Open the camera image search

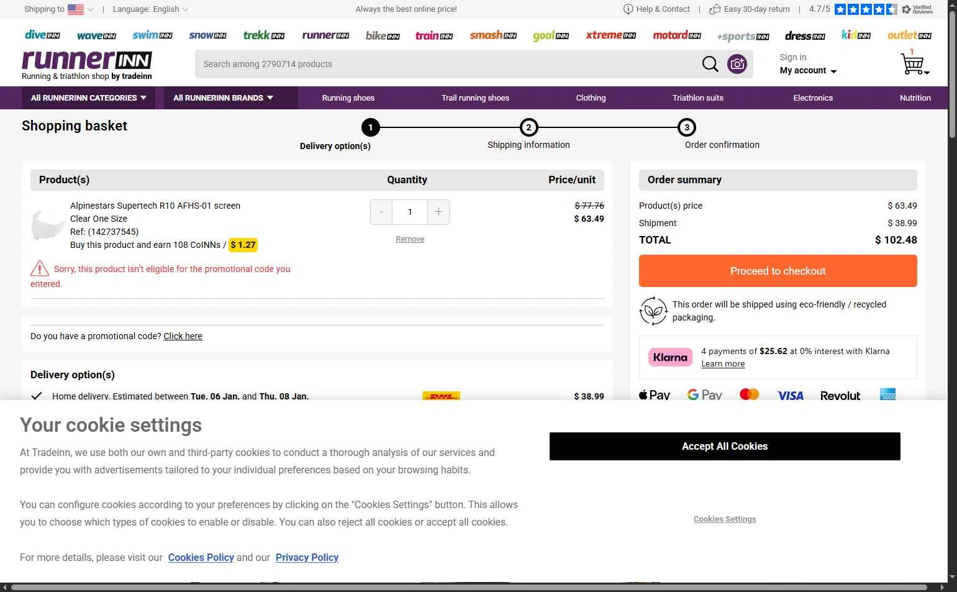coord(737,64)
